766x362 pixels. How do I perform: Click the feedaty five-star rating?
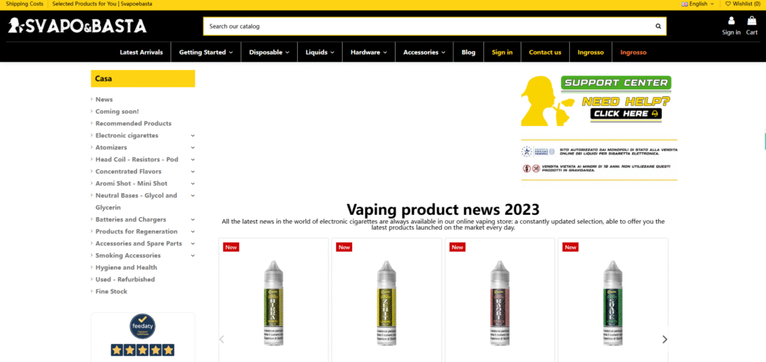pos(142,350)
